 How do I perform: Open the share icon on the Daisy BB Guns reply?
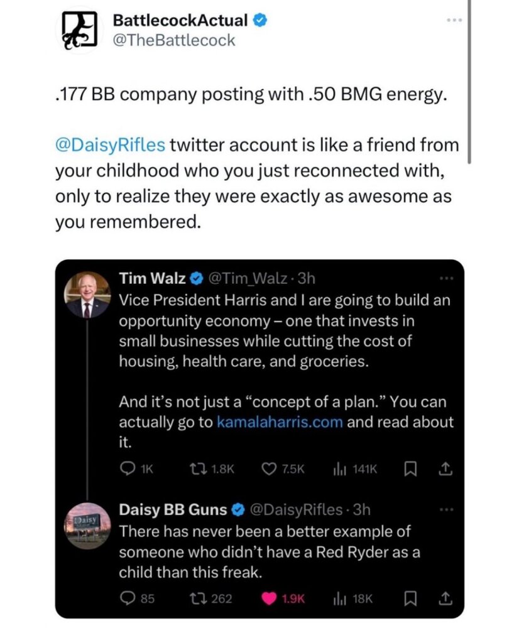(447, 598)
